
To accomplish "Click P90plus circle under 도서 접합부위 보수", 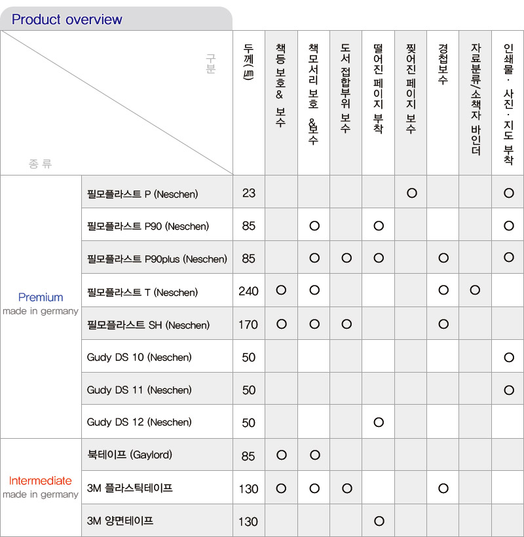I will click(346, 258).
